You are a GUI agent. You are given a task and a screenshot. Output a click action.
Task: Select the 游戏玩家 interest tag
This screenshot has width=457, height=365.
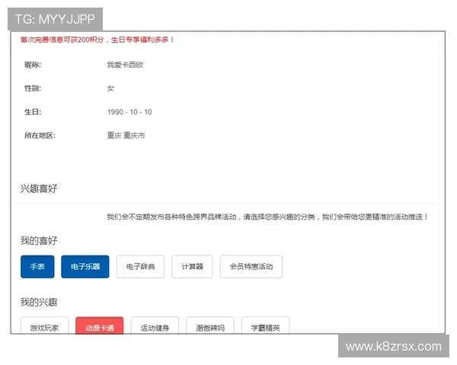(x=45, y=325)
